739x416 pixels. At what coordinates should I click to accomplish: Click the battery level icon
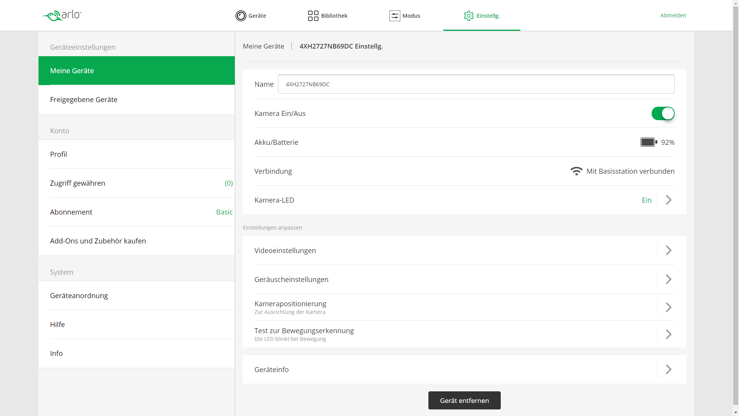pos(649,142)
